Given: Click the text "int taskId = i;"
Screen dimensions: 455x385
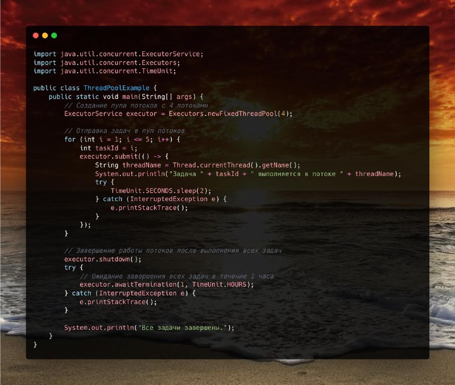Looking at the screenshot, I should click(x=109, y=148).
